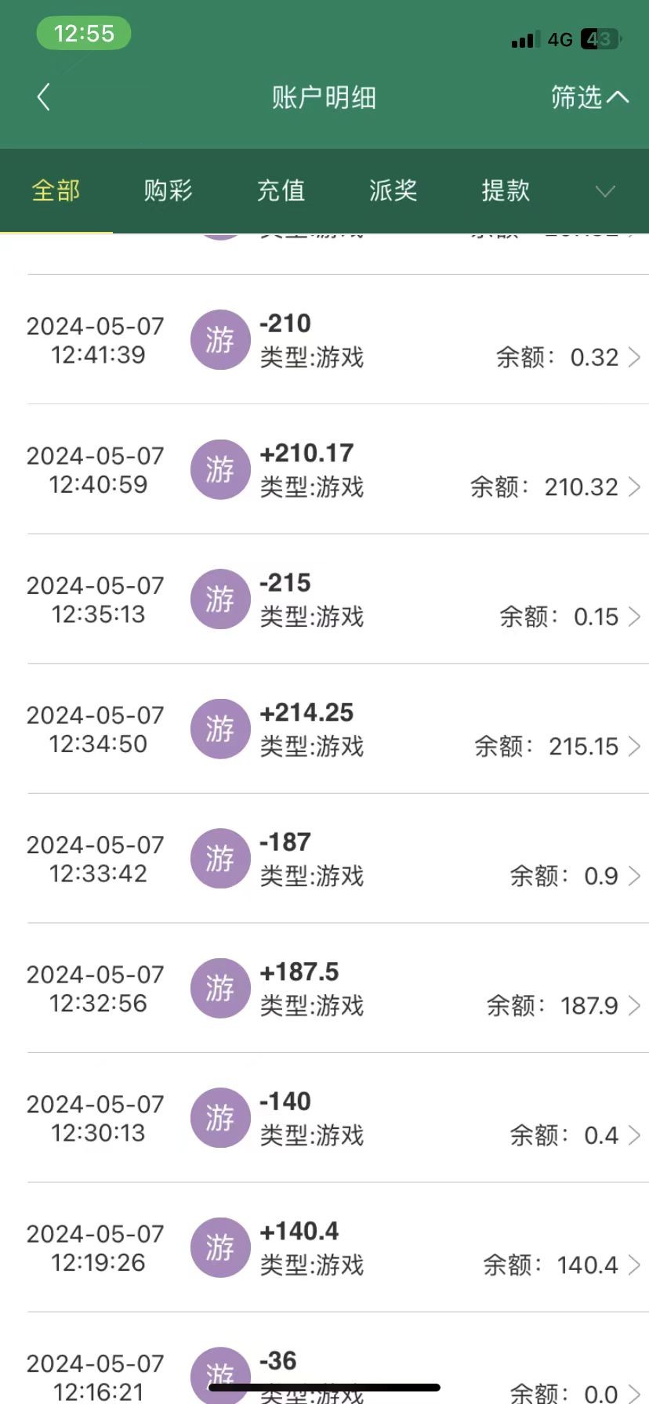Screen dimensions: 649x1404
Task: Open the 筛选 filter dropdown
Action: 589,97
